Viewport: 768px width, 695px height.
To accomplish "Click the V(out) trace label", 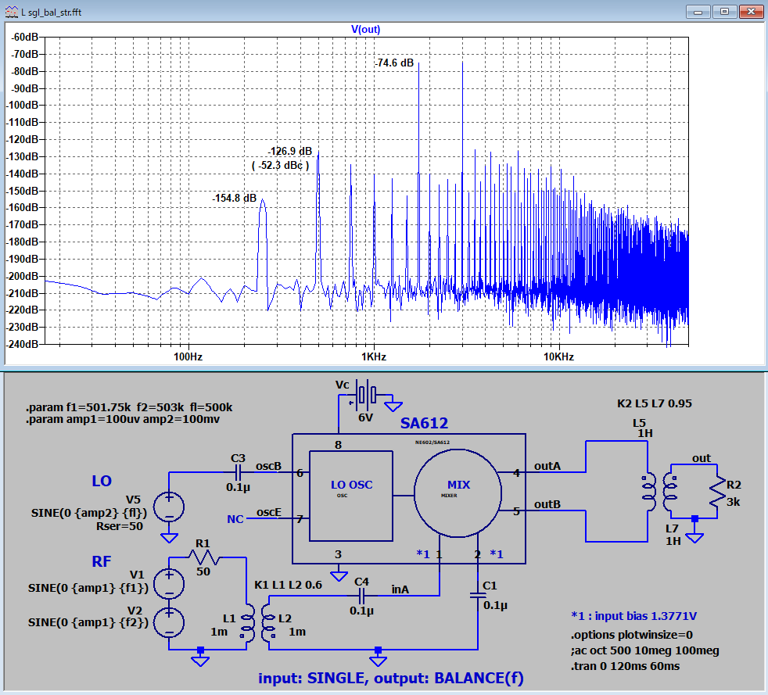I will coord(365,30).
